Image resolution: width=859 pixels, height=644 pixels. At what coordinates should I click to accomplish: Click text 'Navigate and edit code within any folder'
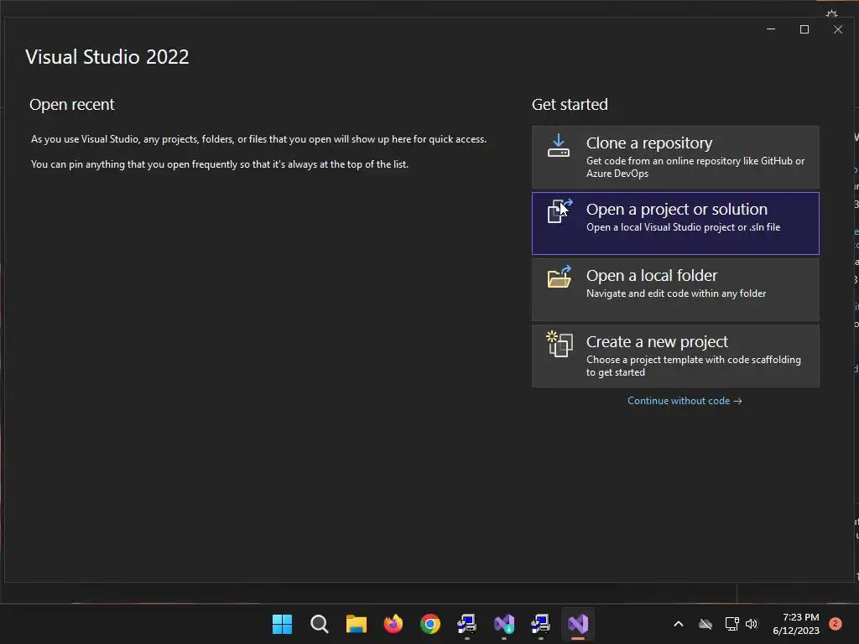click(x=676, y=293)
